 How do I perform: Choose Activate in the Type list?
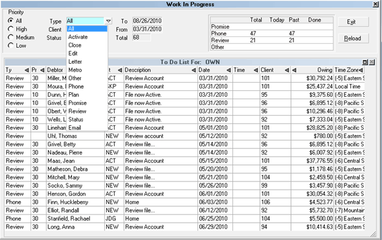[87, 37]
